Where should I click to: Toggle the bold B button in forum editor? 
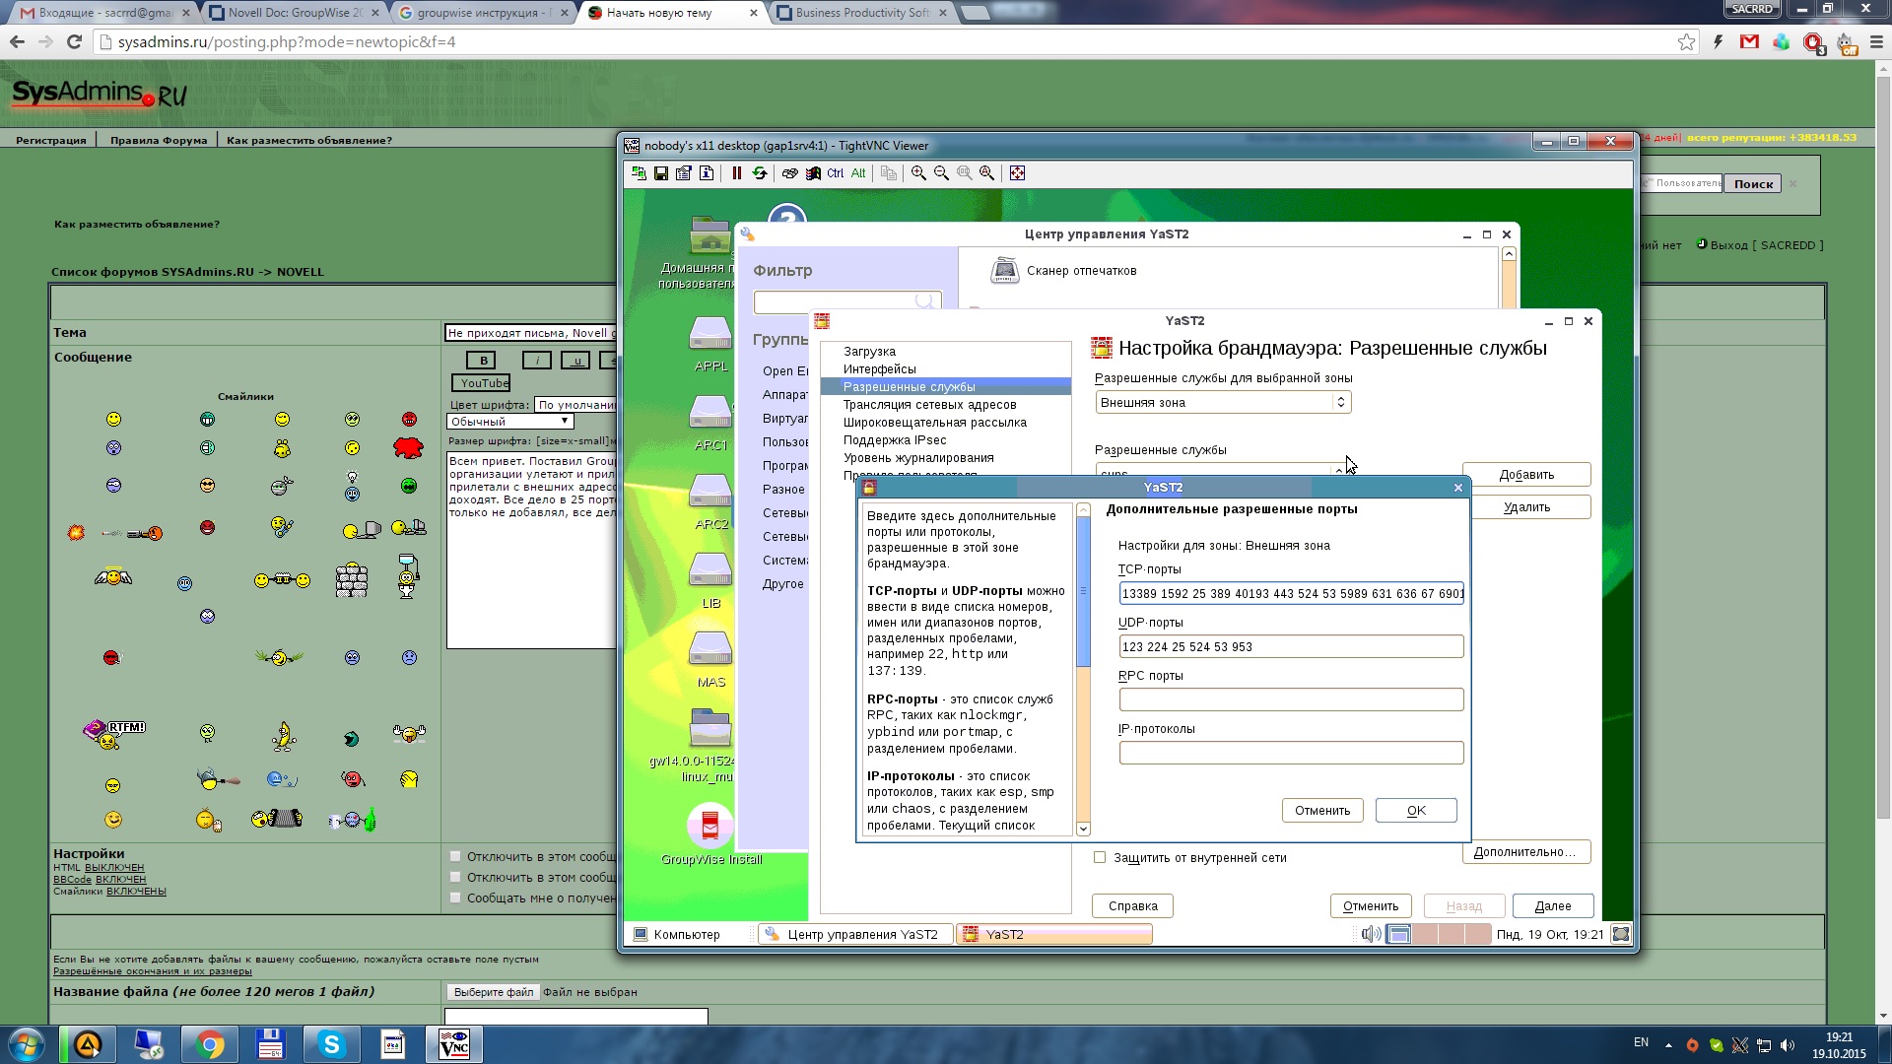coord(483,361)
